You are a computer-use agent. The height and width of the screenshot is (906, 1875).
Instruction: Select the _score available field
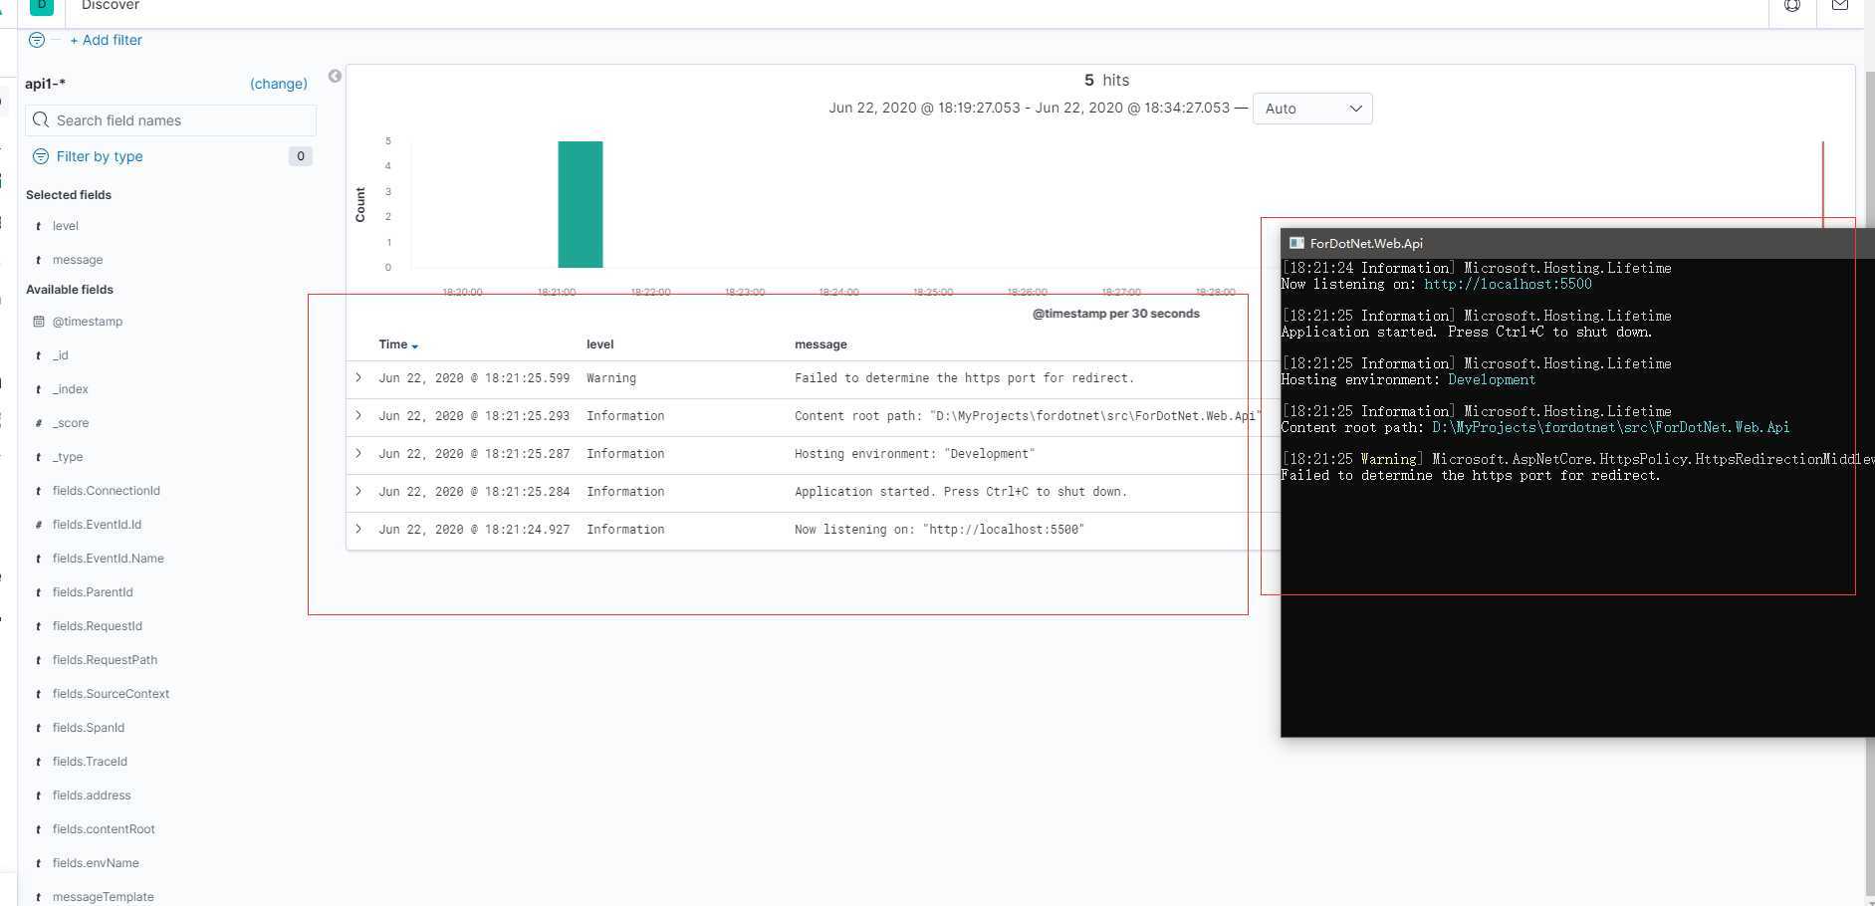71,423
